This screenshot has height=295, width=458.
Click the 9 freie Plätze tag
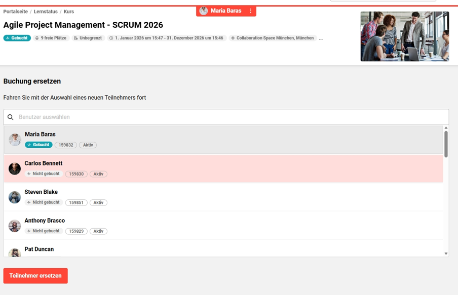click(x=51, y=38)
